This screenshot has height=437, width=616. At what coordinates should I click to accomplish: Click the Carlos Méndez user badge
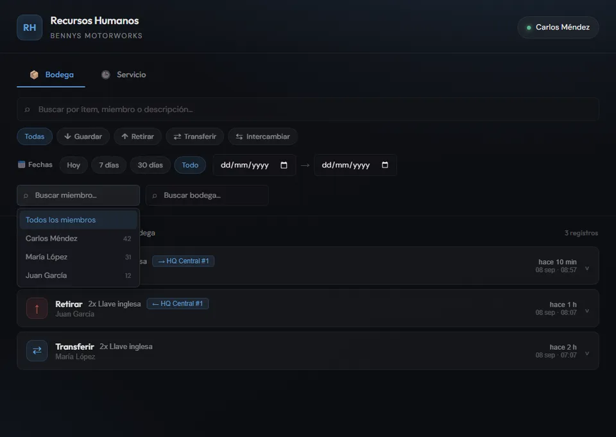point(558,28)
